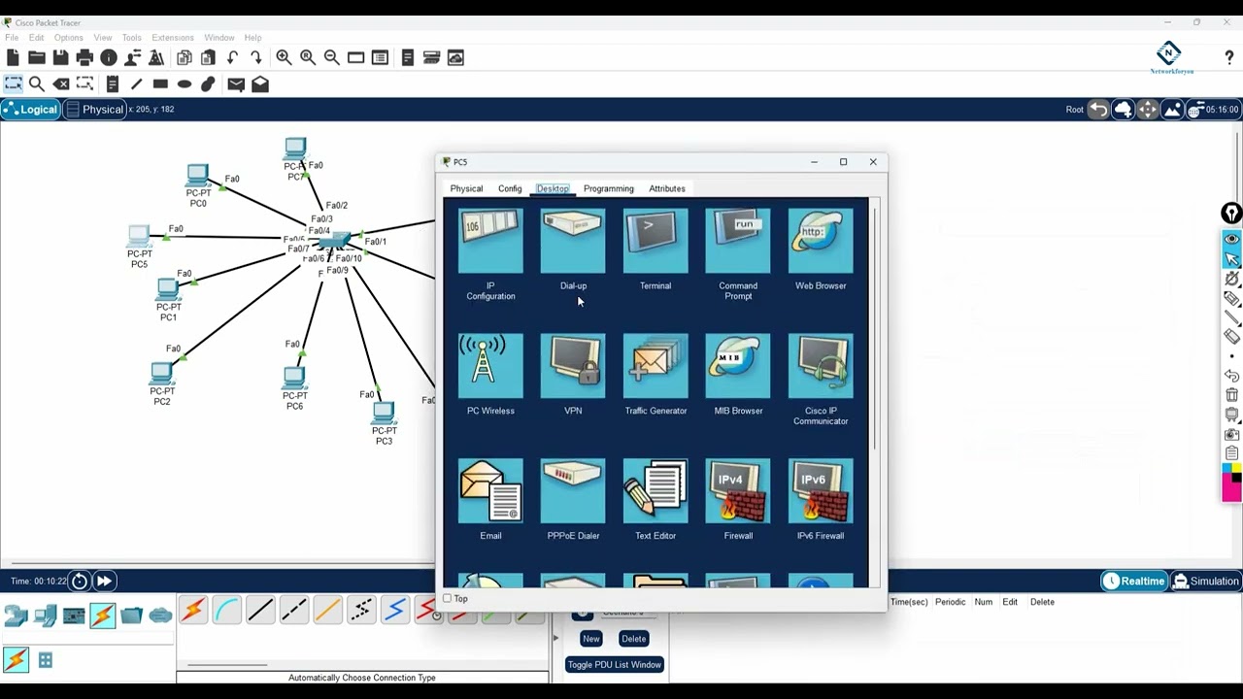
Task: Click the Save toolbar icon
Action: 60,58
